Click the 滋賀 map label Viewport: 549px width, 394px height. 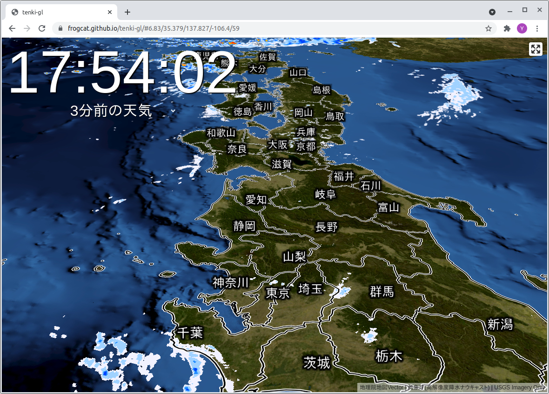click(282, 164)
